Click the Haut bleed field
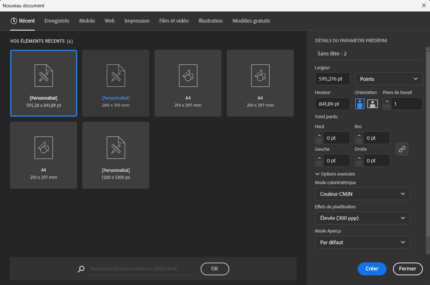This screenshot has width=430, height=285. pos(336,138)
